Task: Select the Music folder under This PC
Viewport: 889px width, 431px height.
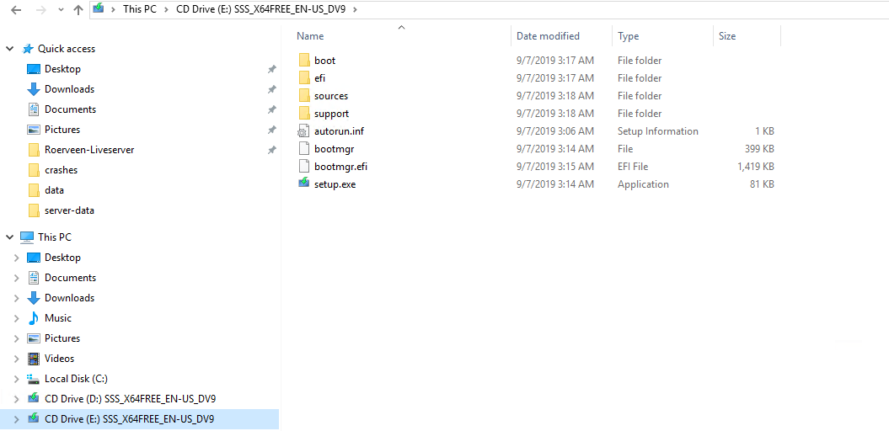Action: point(57,318)
